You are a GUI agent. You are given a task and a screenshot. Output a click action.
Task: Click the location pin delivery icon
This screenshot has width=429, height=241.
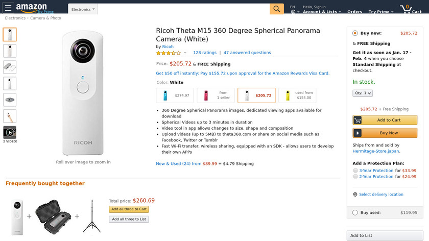point(355,195)
